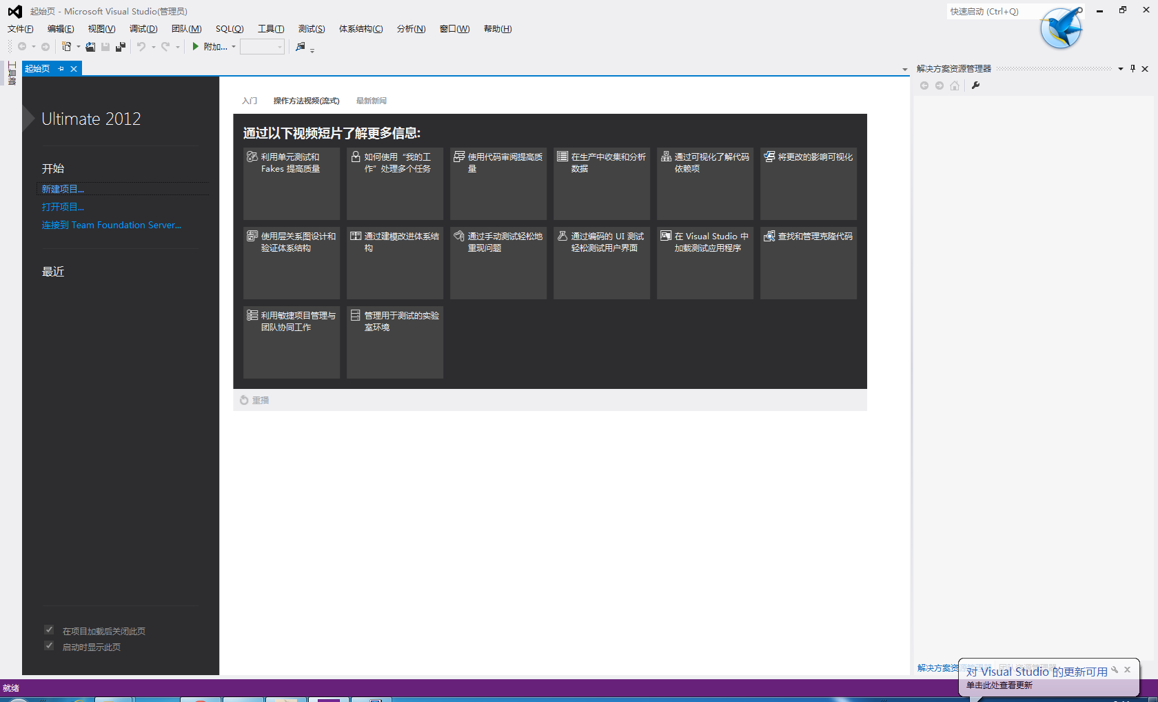Click Solution Explorer properties wrench icon
Screen dimensions: 1158x702
point(975,86)
